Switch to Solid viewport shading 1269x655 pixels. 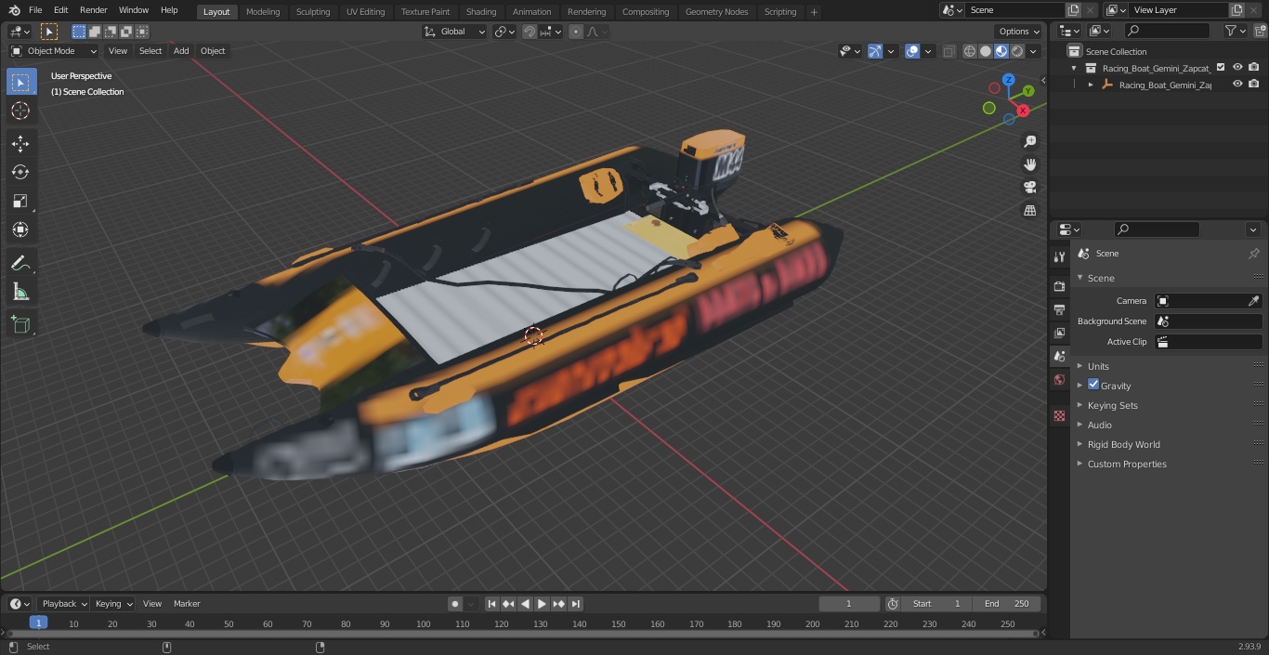(x=986, y=51)
